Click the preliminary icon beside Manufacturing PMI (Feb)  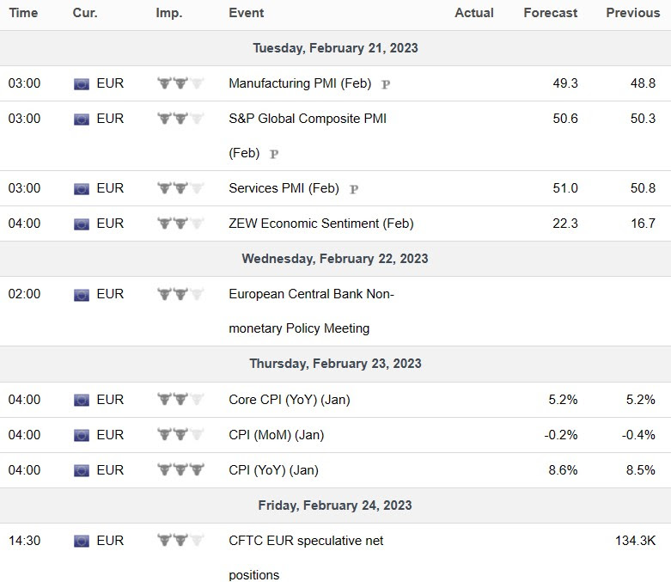pos(386,84)
